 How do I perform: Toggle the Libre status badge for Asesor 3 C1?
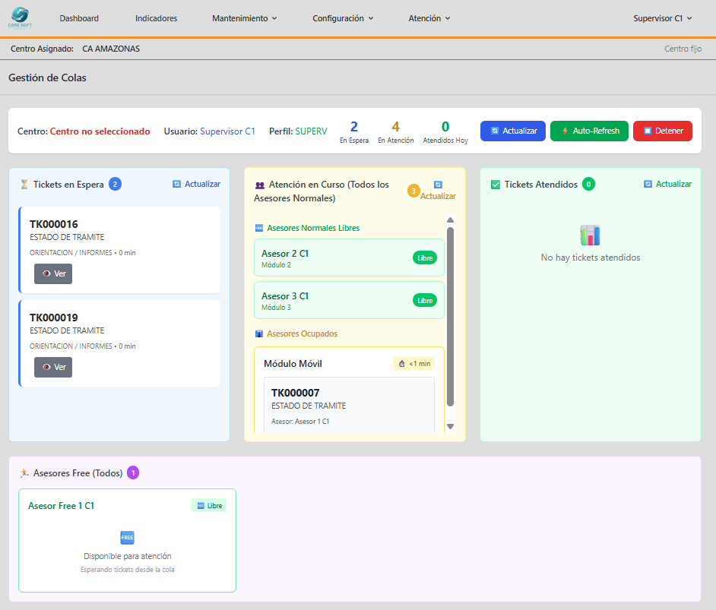pos(425,300)
